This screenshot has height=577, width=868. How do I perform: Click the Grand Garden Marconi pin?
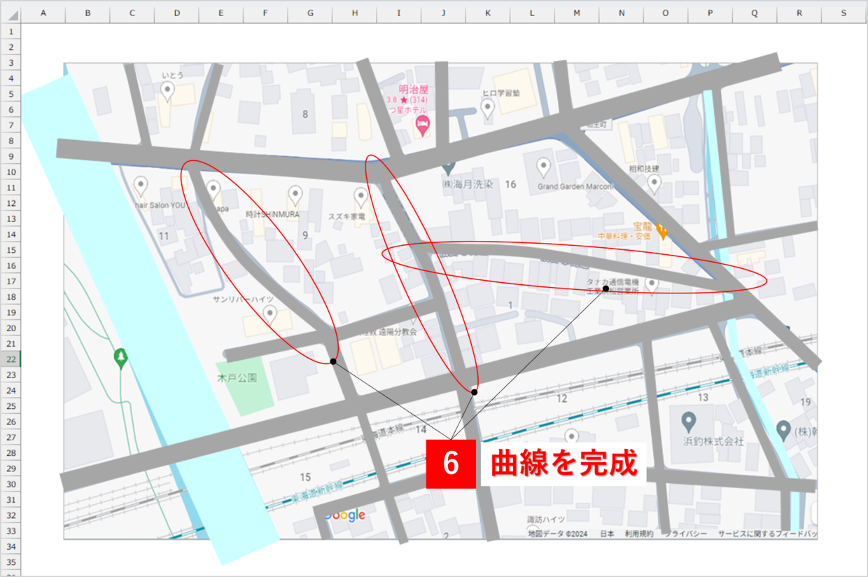543,167
